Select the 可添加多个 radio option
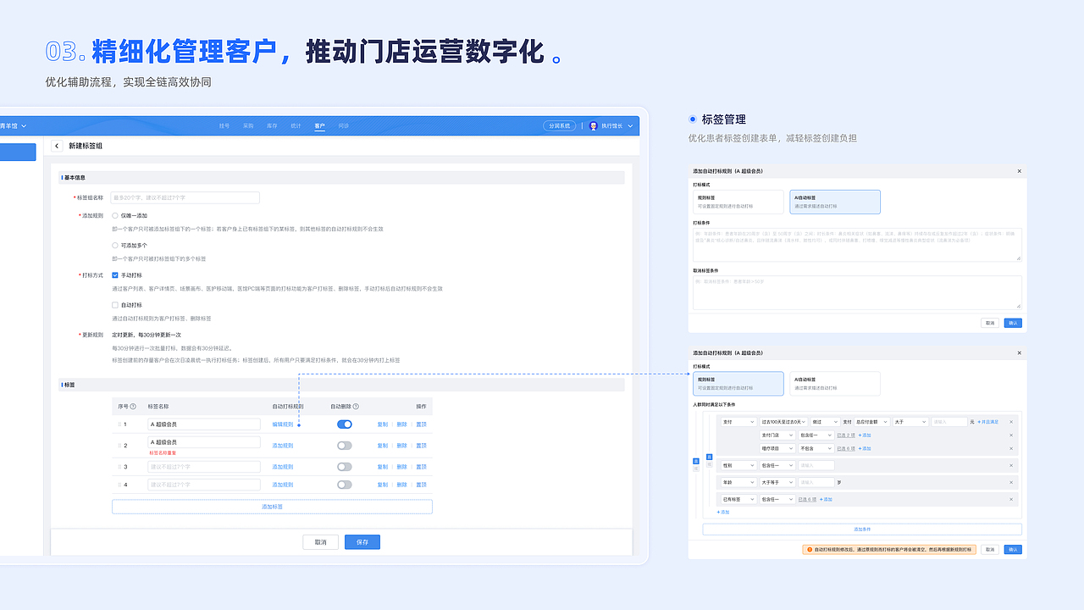 point(116,246)
